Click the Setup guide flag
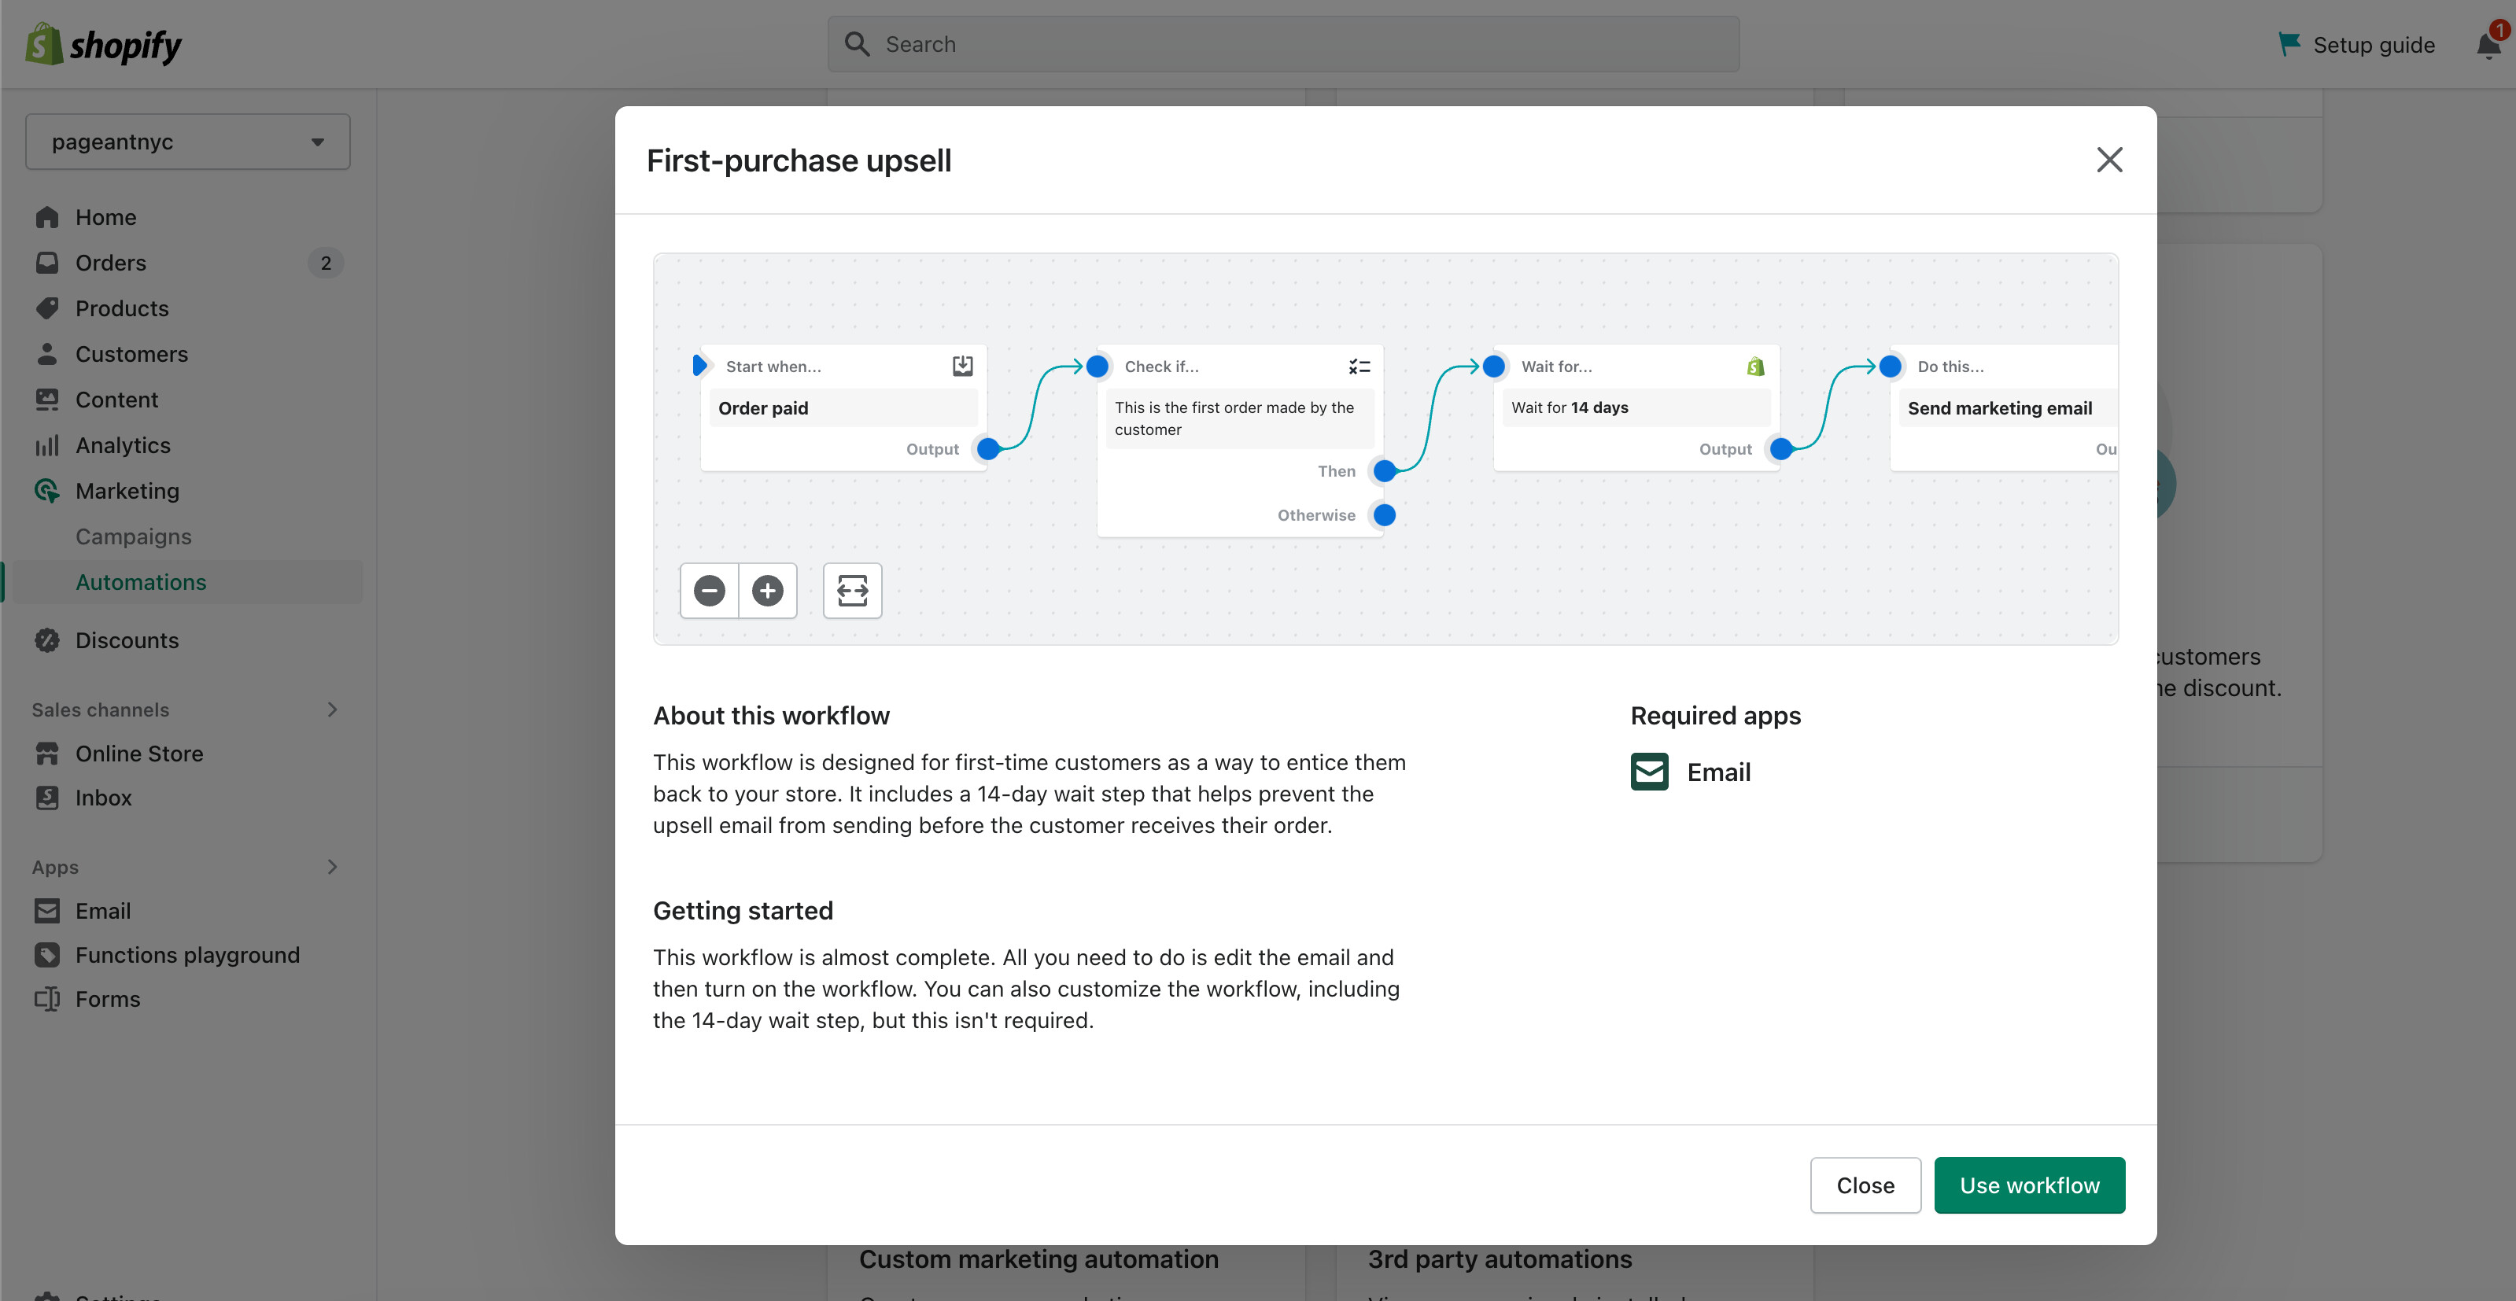The height and width of the screenshot is (1301, 2516). (2289, 44)
